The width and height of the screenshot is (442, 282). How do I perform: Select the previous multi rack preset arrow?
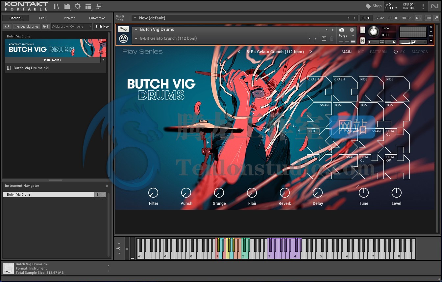(x=349, y=18)
